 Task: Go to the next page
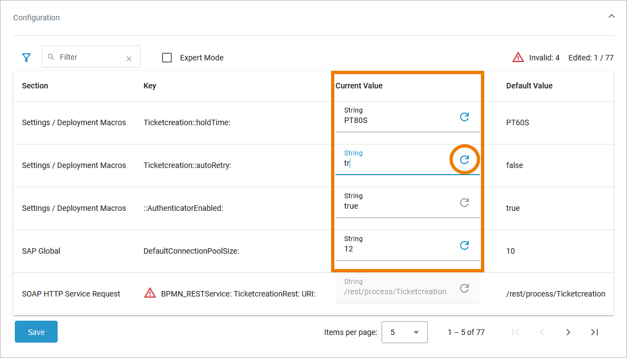pos(568,332)
